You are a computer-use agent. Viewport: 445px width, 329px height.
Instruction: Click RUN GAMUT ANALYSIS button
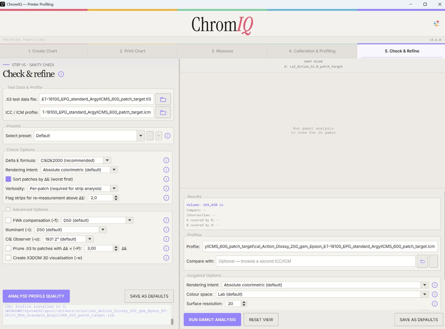212,319
